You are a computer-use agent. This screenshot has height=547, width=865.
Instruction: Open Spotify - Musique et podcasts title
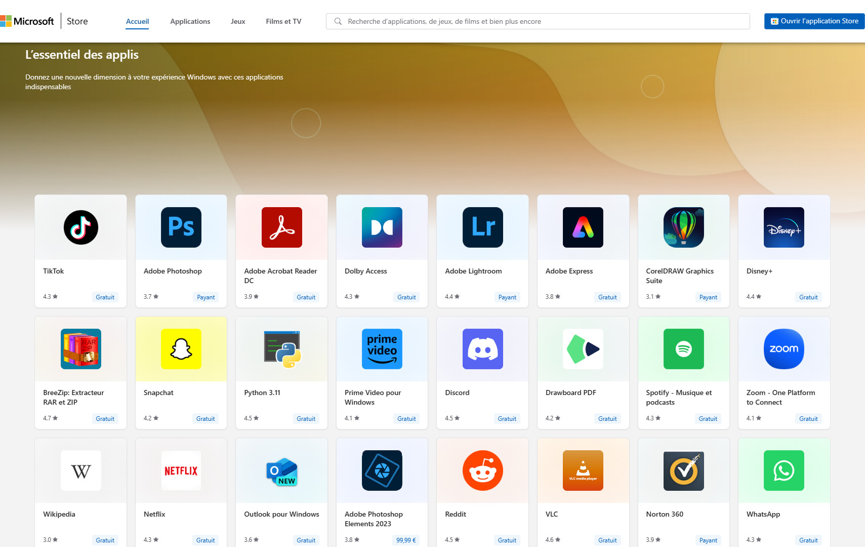[x=679, y=398]
